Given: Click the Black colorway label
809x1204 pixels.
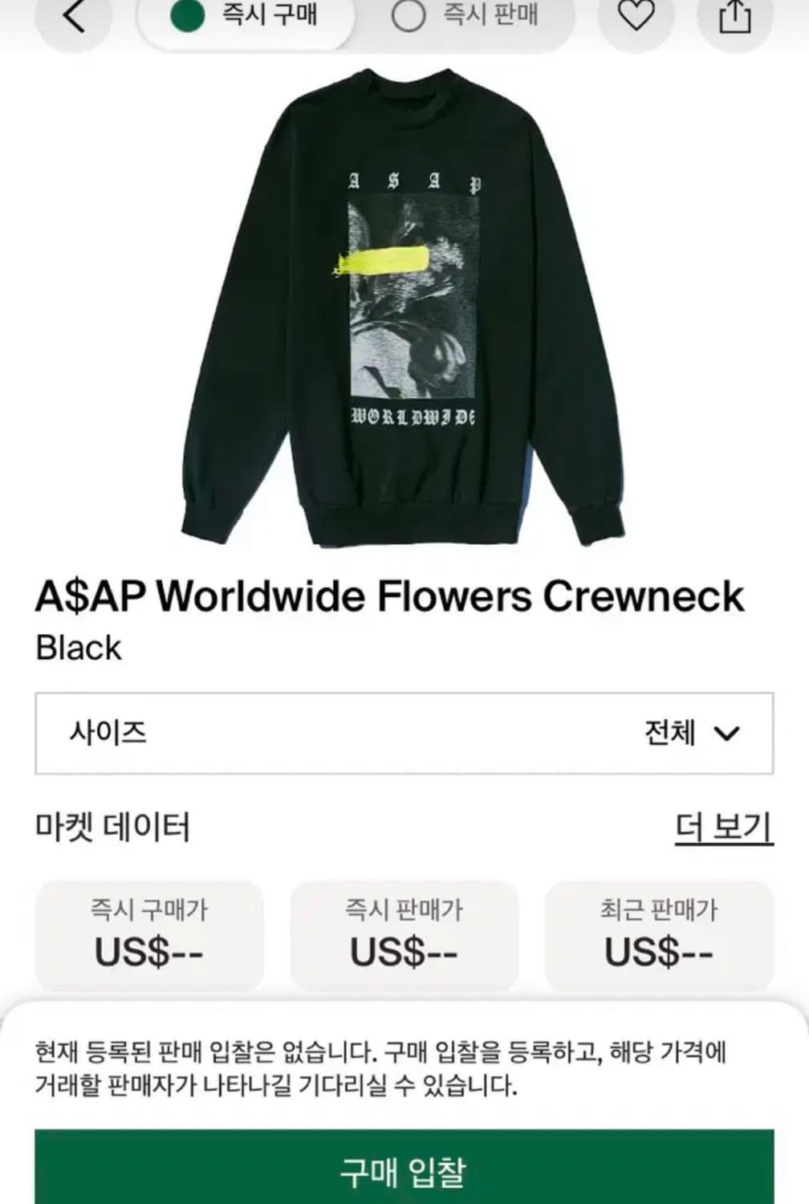Looking at the screenshot, I should tap(79, 648).
